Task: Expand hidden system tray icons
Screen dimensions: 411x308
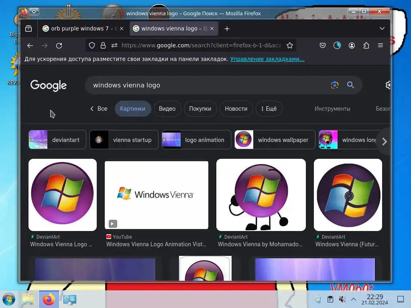Action: click(353, 299)
